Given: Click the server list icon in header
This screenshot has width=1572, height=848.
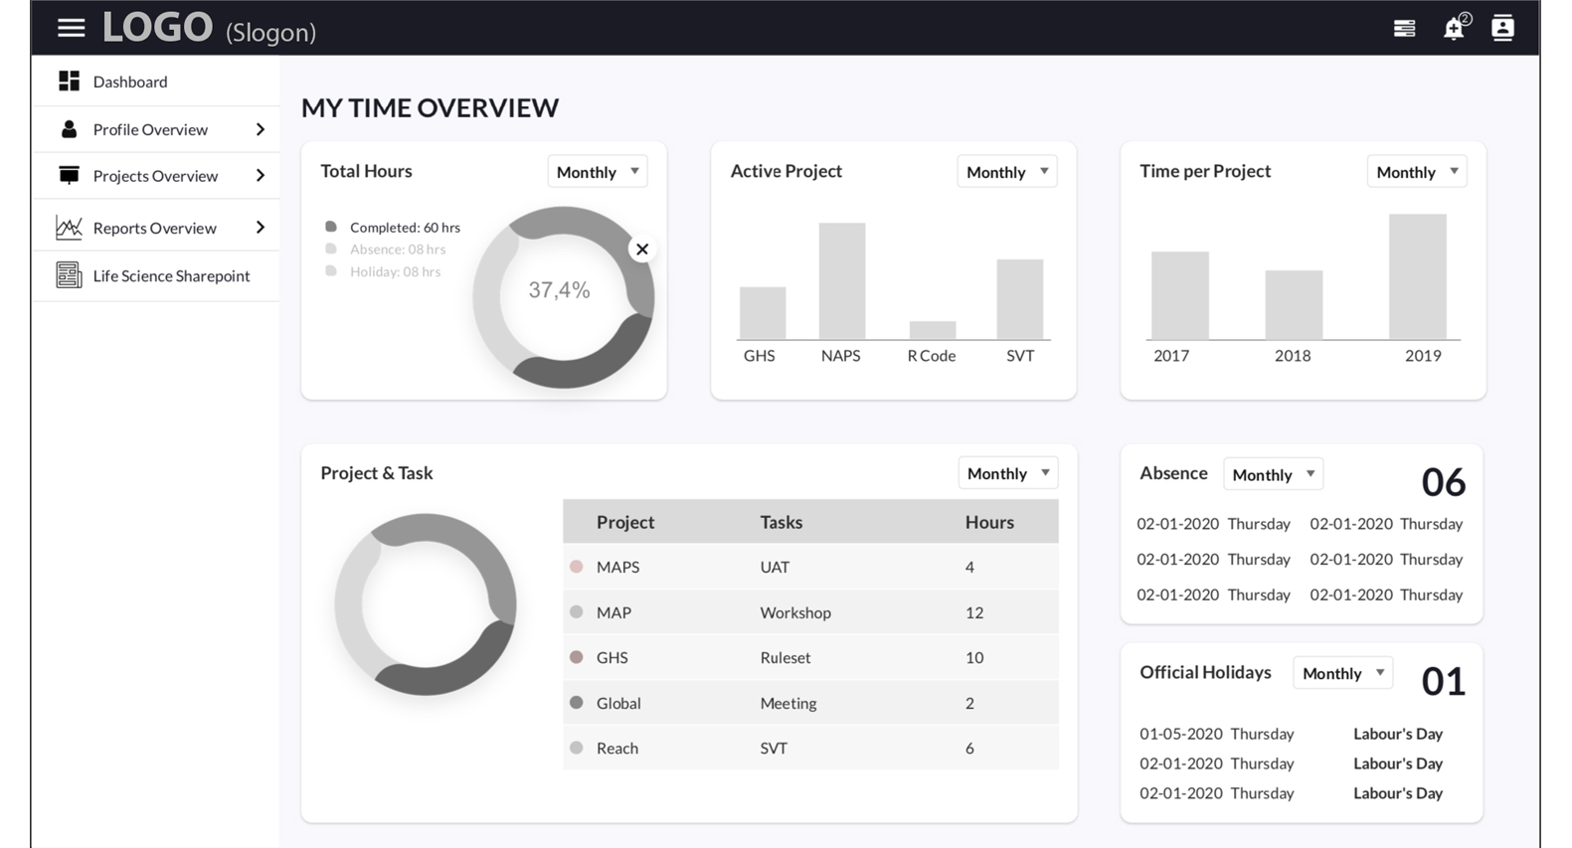Looking at the screenshot, I should 1404,28.
